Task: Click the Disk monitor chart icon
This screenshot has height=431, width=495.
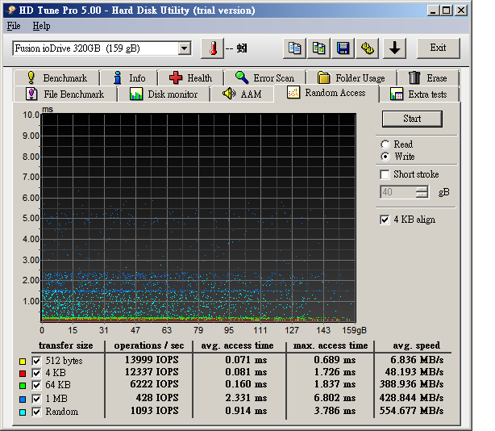Action: point(136,94)
